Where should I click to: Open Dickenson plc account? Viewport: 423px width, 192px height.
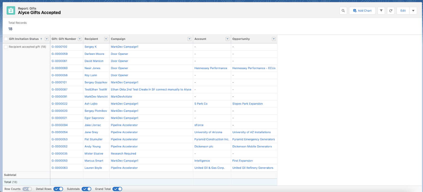[204, 147]
